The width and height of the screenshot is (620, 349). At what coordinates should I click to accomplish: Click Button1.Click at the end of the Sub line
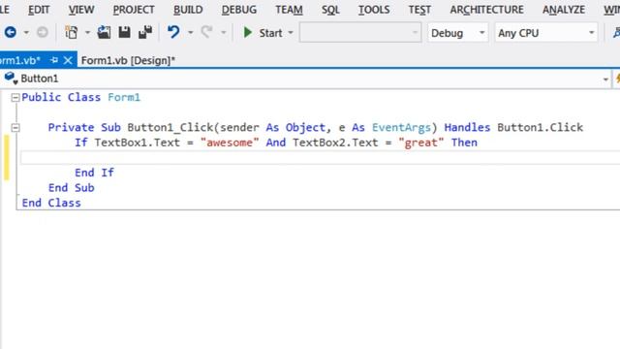click(x=541, y=127)
